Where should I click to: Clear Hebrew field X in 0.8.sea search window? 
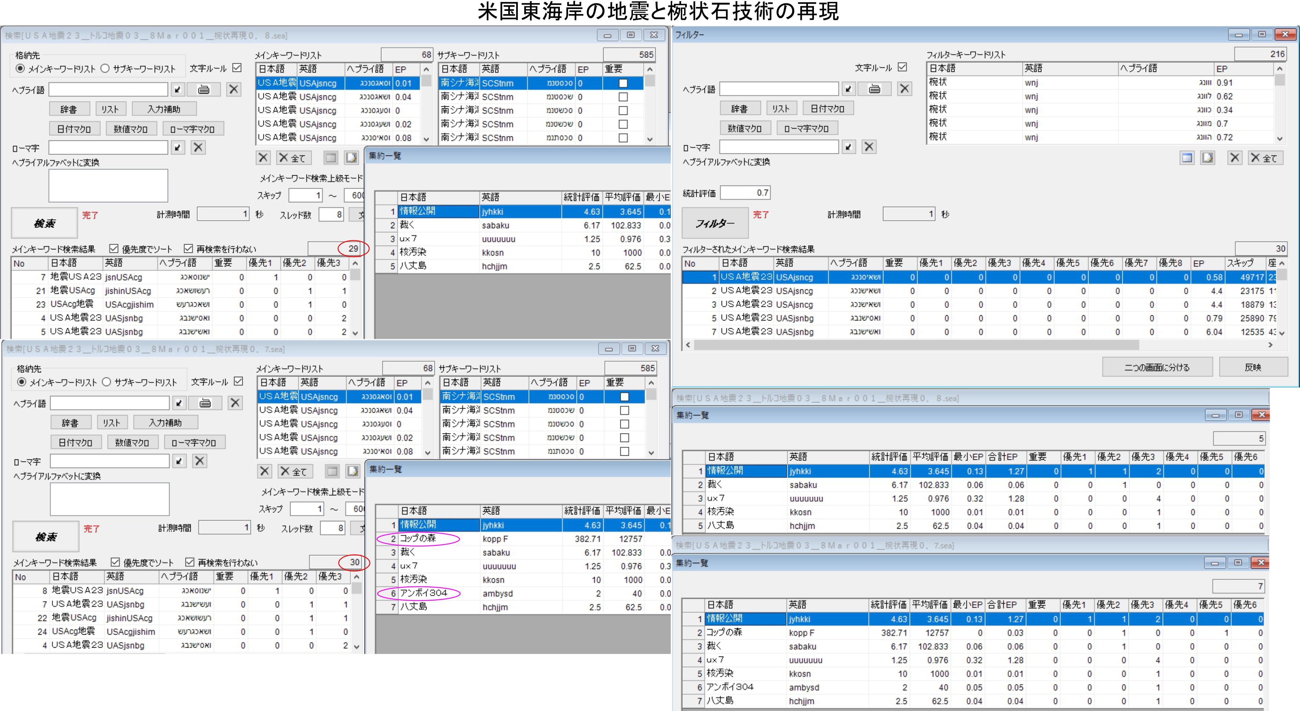pyautogui.click(x=233, y=90)
